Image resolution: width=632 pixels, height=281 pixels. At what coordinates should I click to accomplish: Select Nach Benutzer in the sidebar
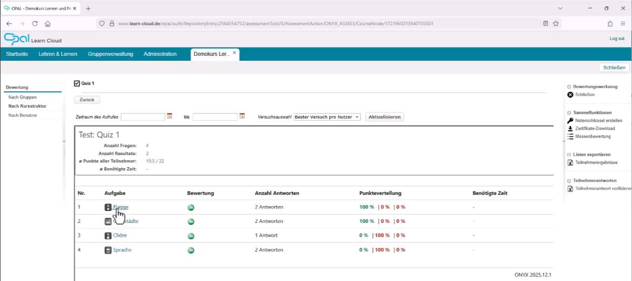23,115
